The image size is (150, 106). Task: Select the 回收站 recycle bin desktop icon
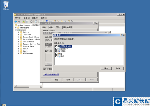click(x=6, y=5)
